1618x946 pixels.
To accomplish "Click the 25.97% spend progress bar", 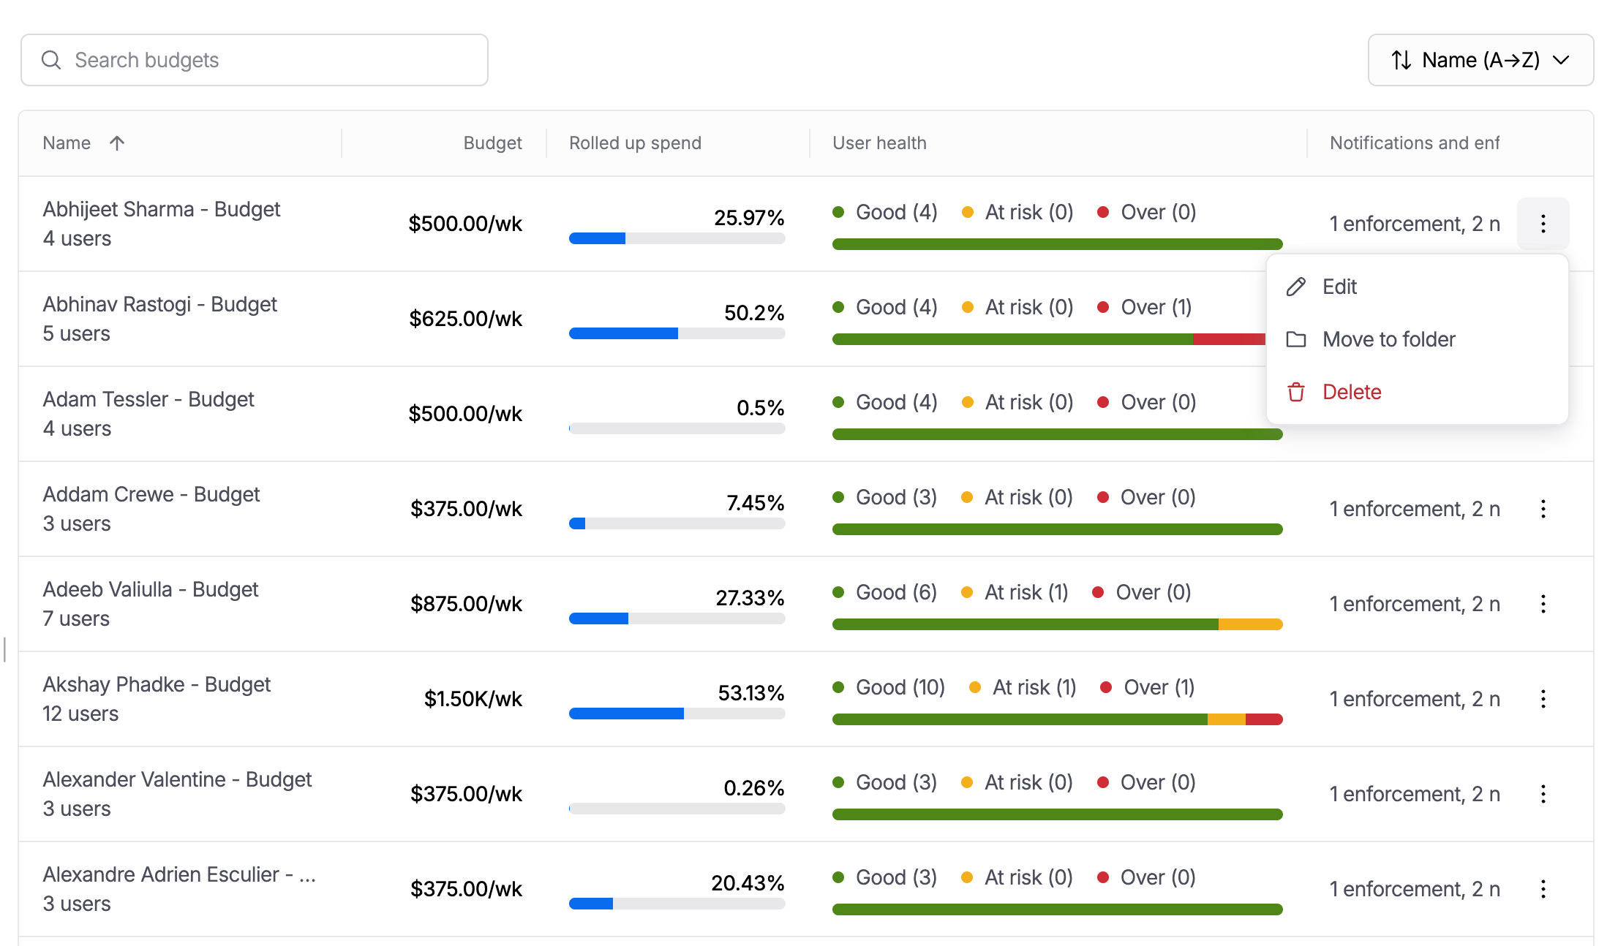I will click(677, 238).
